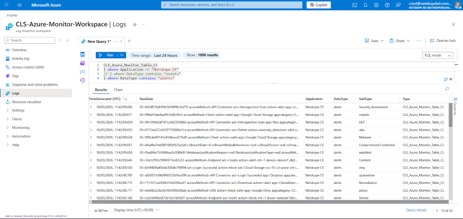Open Queries hub
The image size is (463, 219).
click(443, 41)
